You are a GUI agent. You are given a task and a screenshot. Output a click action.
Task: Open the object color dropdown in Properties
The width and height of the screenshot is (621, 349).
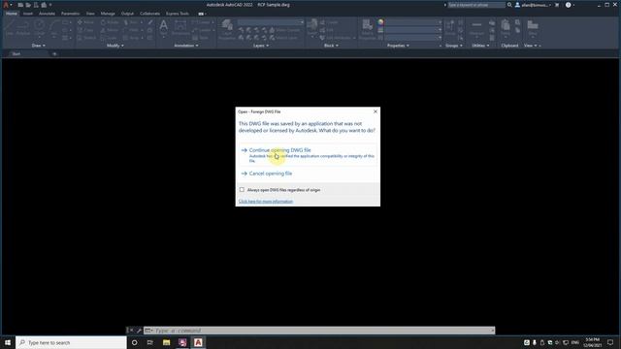pos(413,22)
